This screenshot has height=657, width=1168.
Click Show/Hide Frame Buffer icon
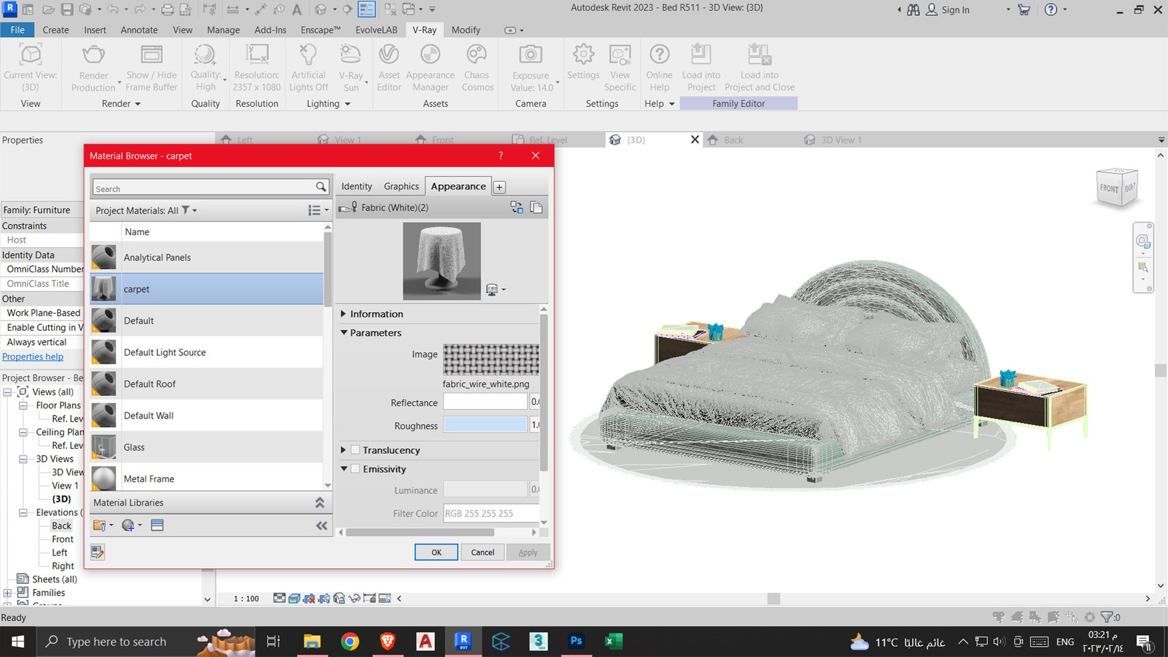point(151,55)
